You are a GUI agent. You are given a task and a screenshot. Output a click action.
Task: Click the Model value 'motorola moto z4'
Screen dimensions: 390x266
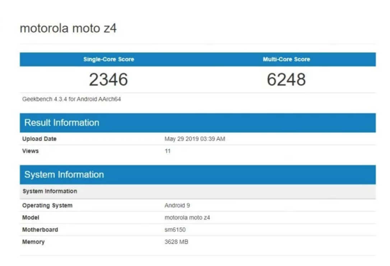(187, 218)
